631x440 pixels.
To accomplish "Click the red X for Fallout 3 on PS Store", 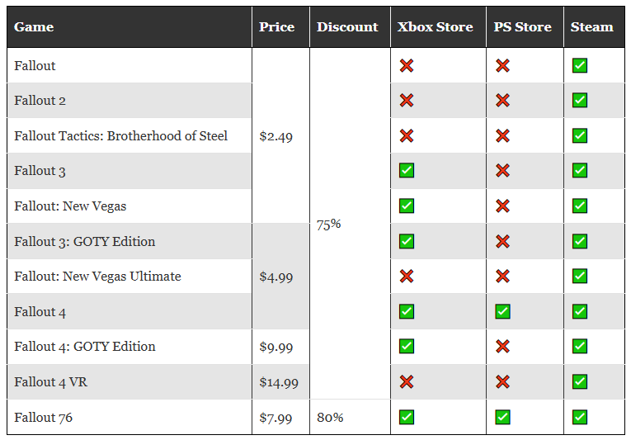I will tap(502, 171).
